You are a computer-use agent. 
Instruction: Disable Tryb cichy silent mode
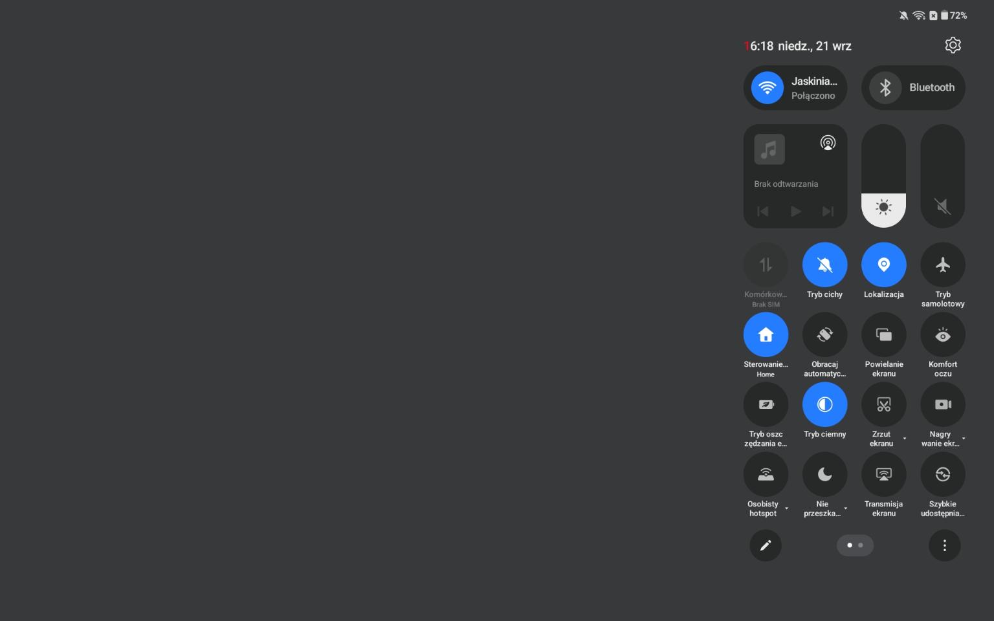(824, 265)
